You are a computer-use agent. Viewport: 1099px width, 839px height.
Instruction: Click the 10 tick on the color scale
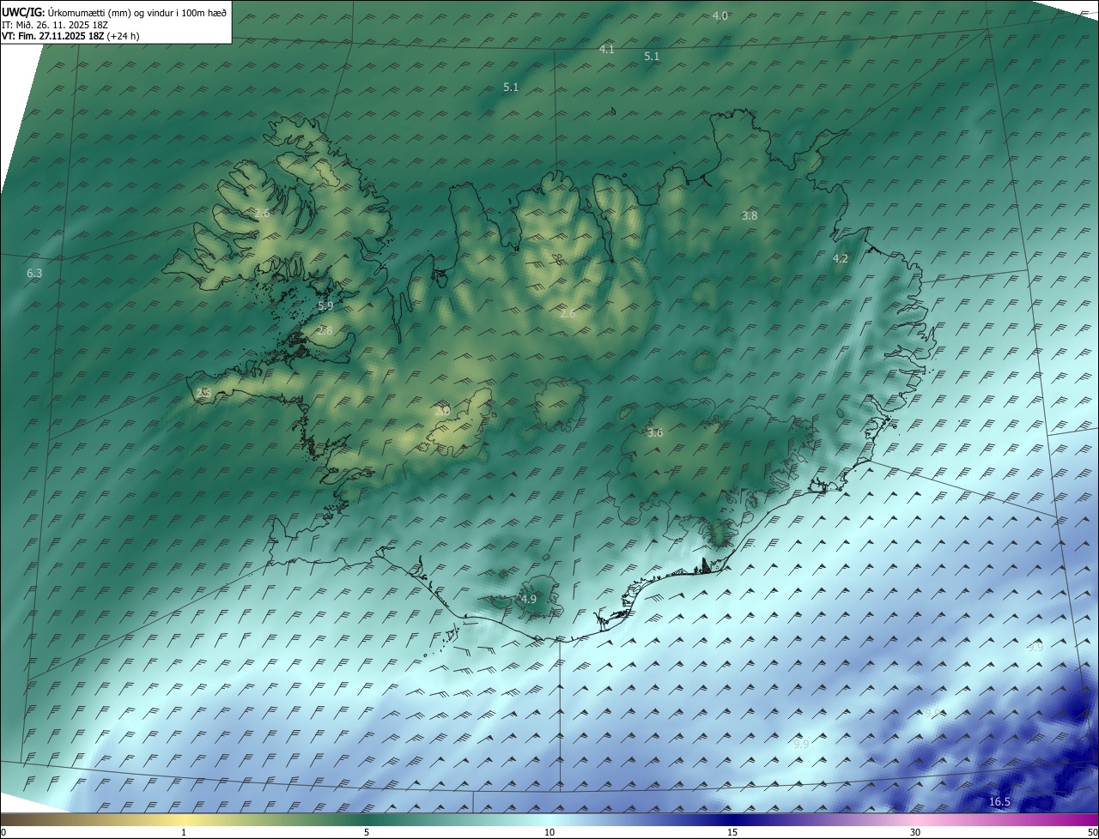(549, 832)
